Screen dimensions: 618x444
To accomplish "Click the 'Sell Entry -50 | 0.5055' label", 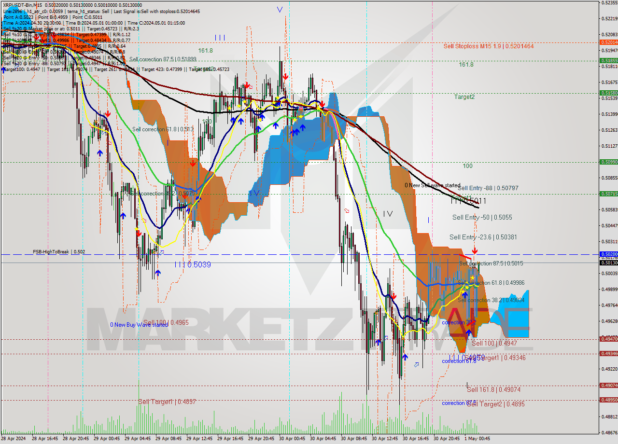I will (482, 218).
